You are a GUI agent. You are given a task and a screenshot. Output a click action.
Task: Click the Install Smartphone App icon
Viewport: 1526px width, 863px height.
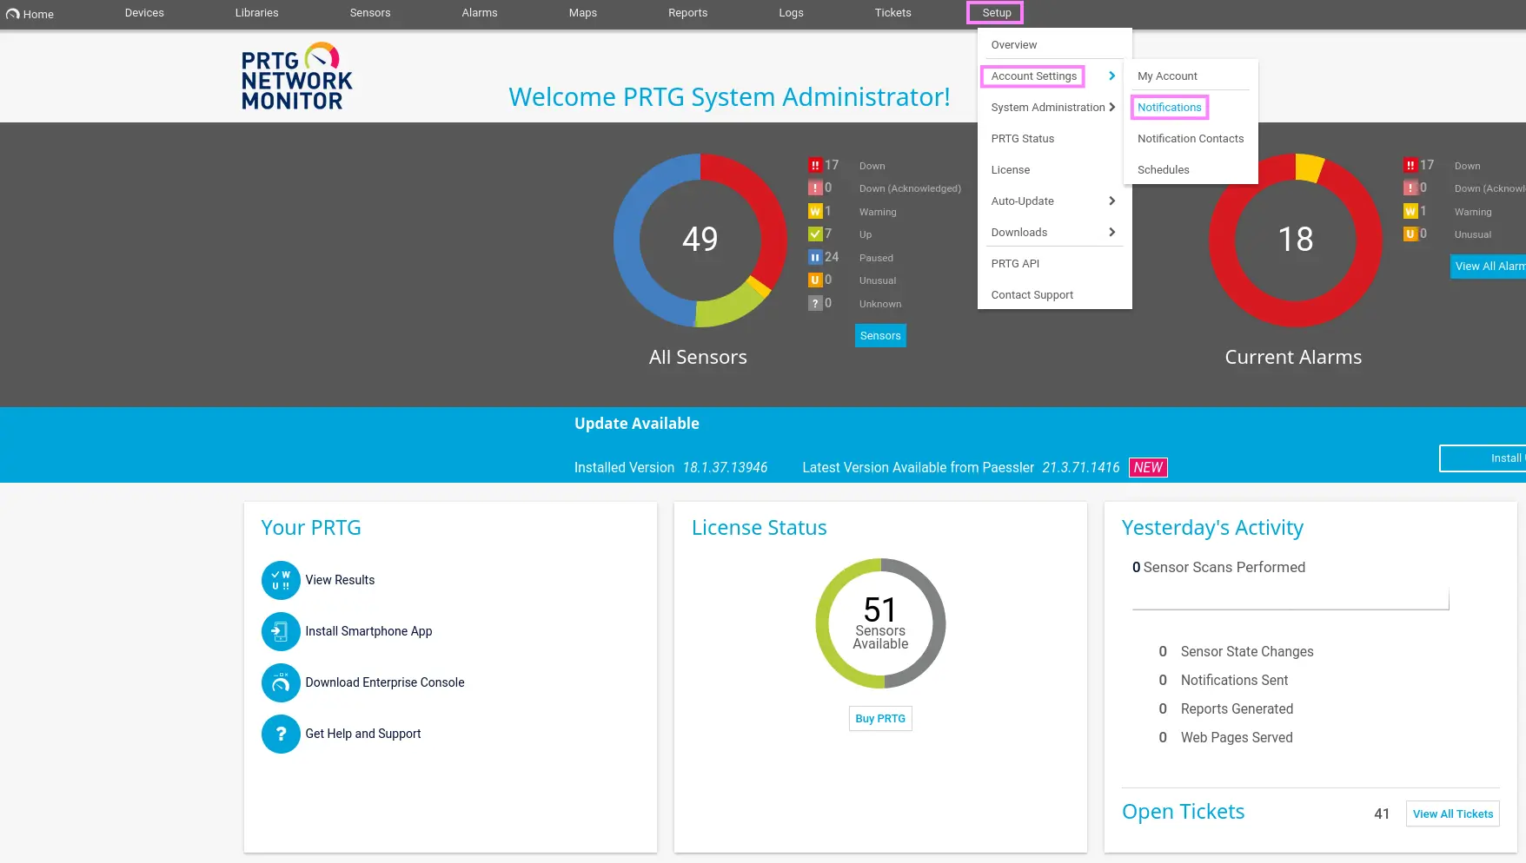280,631
